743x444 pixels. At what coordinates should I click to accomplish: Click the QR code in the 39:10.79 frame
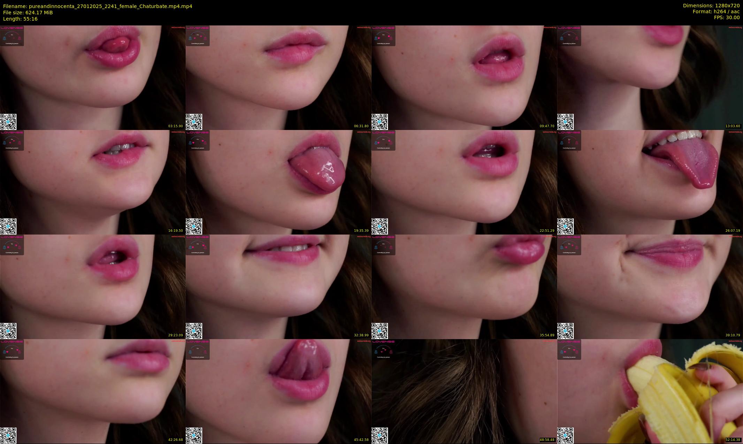pyautogui.click(x=565, y=331)
